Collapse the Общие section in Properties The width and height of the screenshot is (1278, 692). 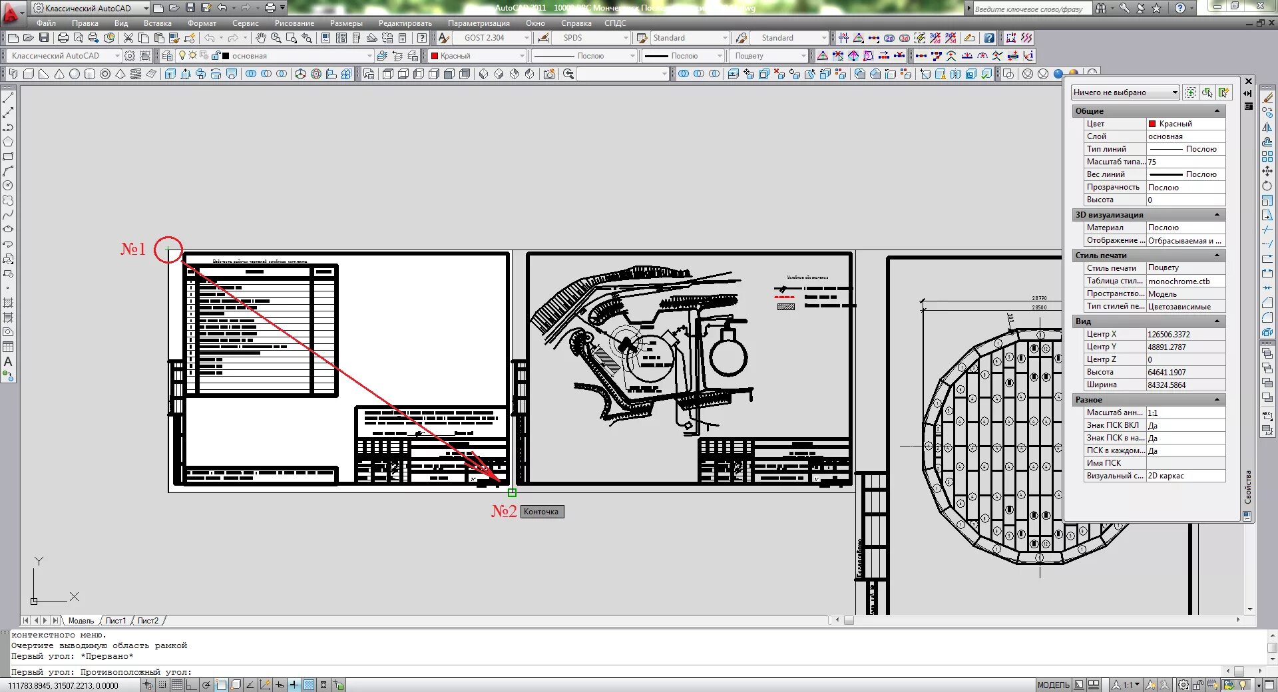(x=1217, y=111)
